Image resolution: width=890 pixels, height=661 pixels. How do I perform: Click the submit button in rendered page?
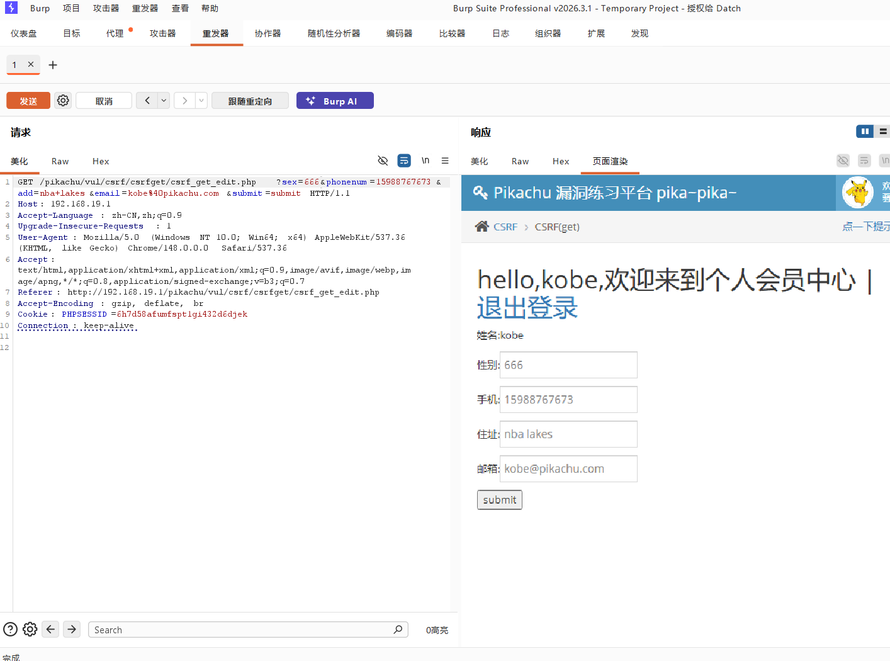(x=500, y=500)
